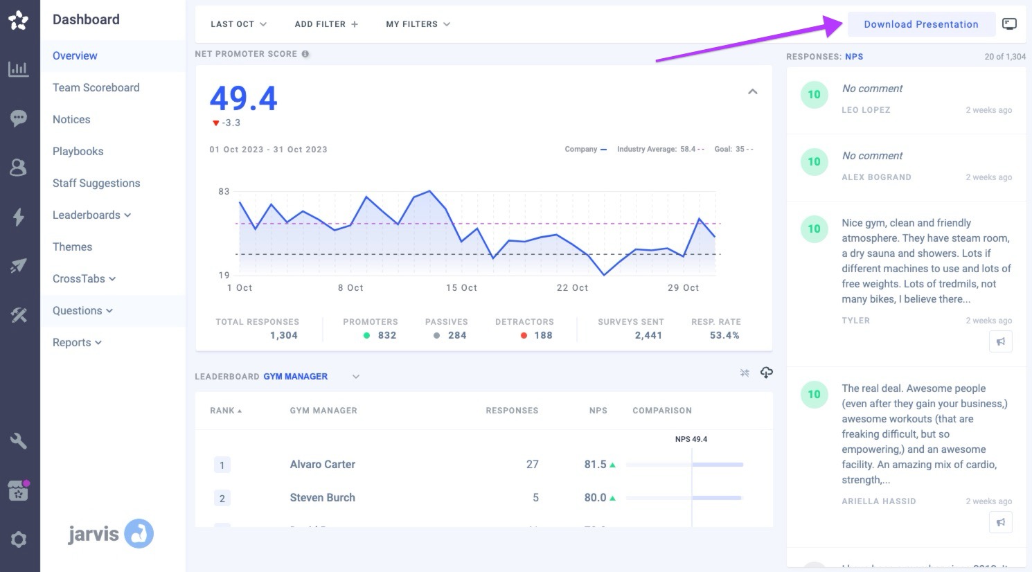Click Add Filter button

click(326, 24)
